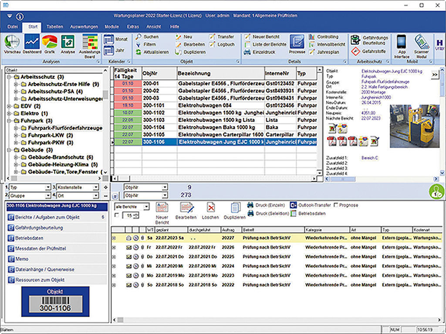Toggle the checkbox beside the 15 spinner

pos(116,215)
